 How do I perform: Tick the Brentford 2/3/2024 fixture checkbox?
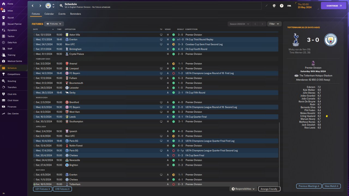34,102
